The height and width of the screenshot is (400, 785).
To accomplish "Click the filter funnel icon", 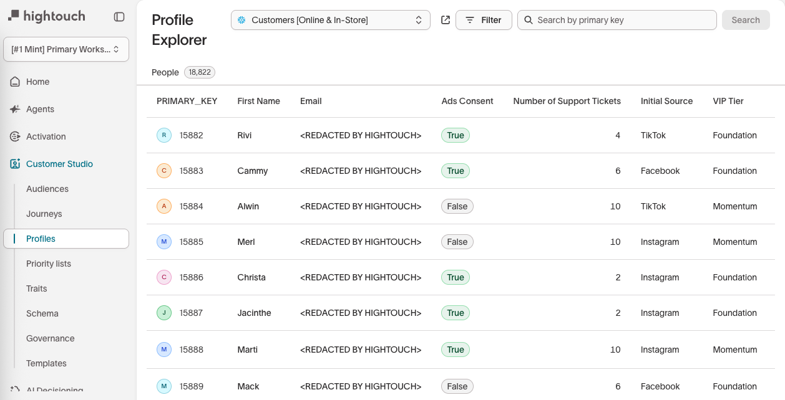I will coord(470,19).
